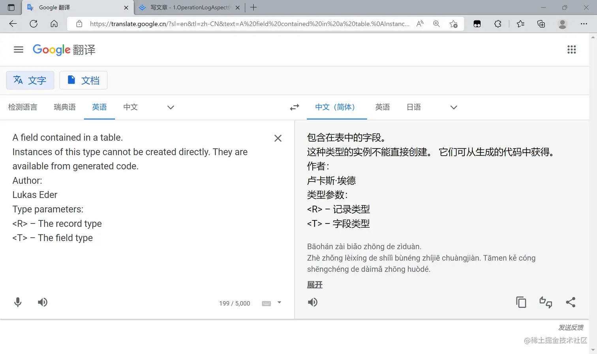The image size is (597, 354).
Task: Activate Read aloud in address bar
Action: click(x=420, y=24)
